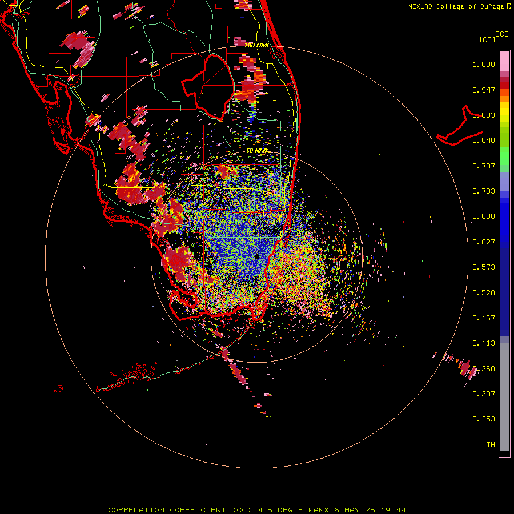Select the 0.947 legend value
Image resolution: width=514 pixels, height=514 pixels.
click(484, 90)
